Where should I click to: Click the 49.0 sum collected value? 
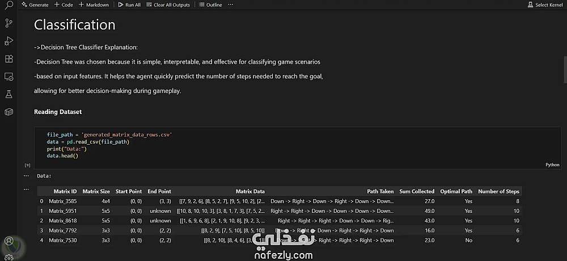(x=429, y=211)
